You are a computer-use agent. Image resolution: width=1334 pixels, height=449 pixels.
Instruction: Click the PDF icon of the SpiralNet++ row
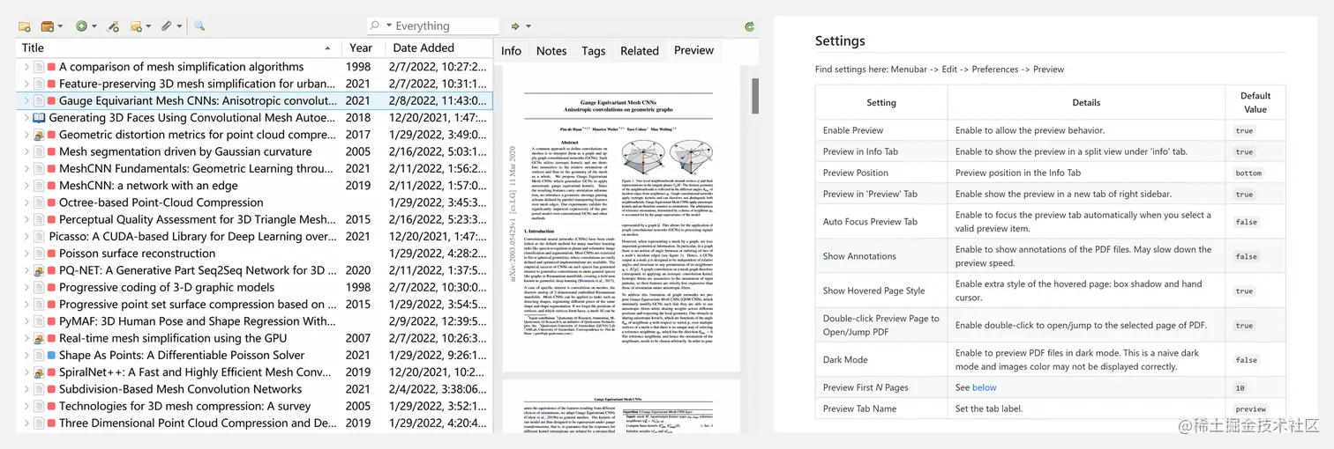click(x=39, y=372)
